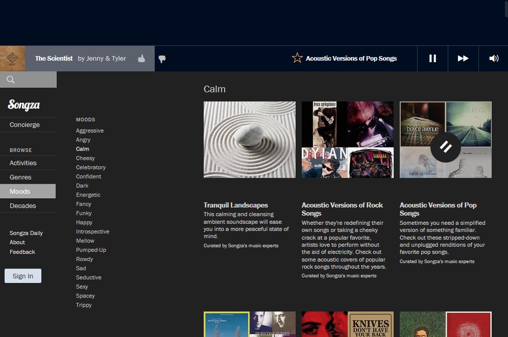Select the Celebratory mood
Viewport: 508px width, 337px height.
[x=91, y=167]
